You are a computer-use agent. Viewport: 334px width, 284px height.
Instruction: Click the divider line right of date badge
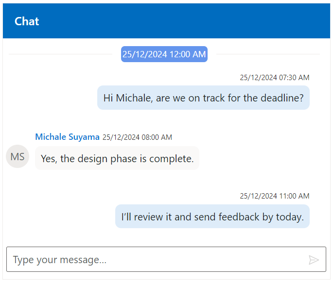point(267,54)
